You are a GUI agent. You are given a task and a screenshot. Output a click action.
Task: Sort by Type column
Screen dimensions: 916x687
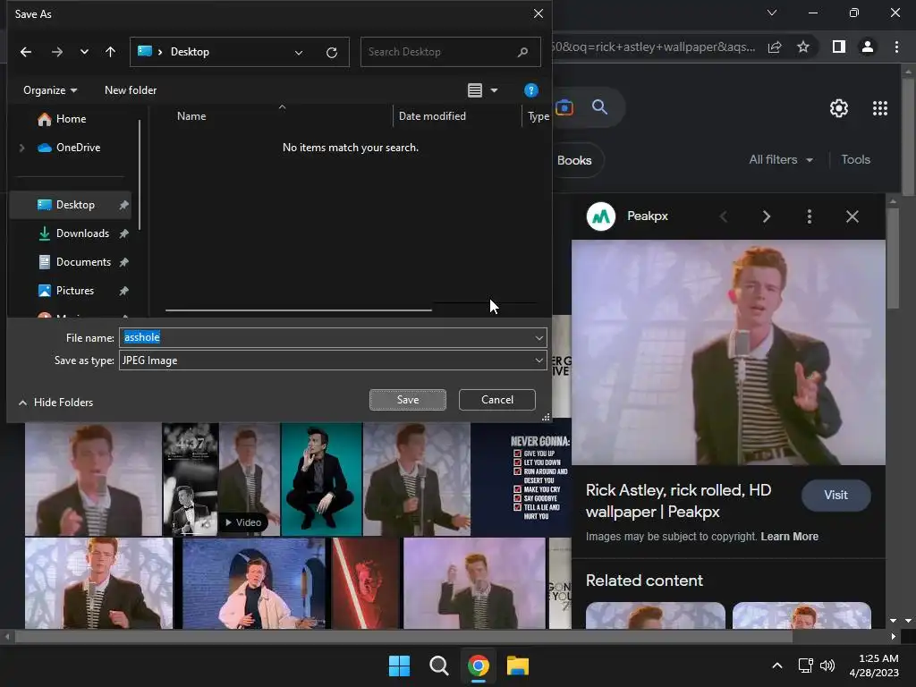(538, 116)
